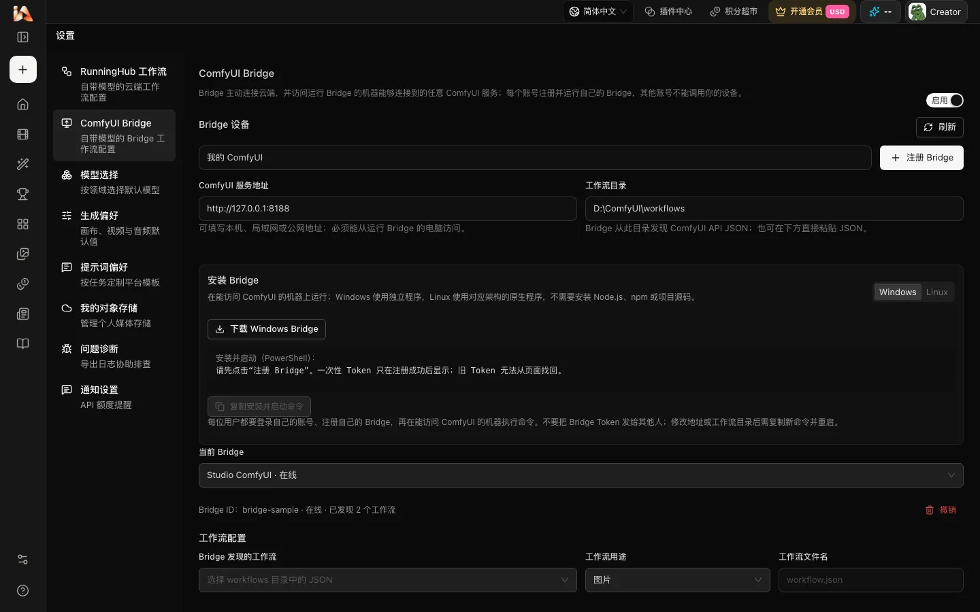Image resolution: width=980 pixels, height=612 pixels.
Task: Click the crown icon on 开通会员
Action: pyautogui.click(x=781, y=12)
